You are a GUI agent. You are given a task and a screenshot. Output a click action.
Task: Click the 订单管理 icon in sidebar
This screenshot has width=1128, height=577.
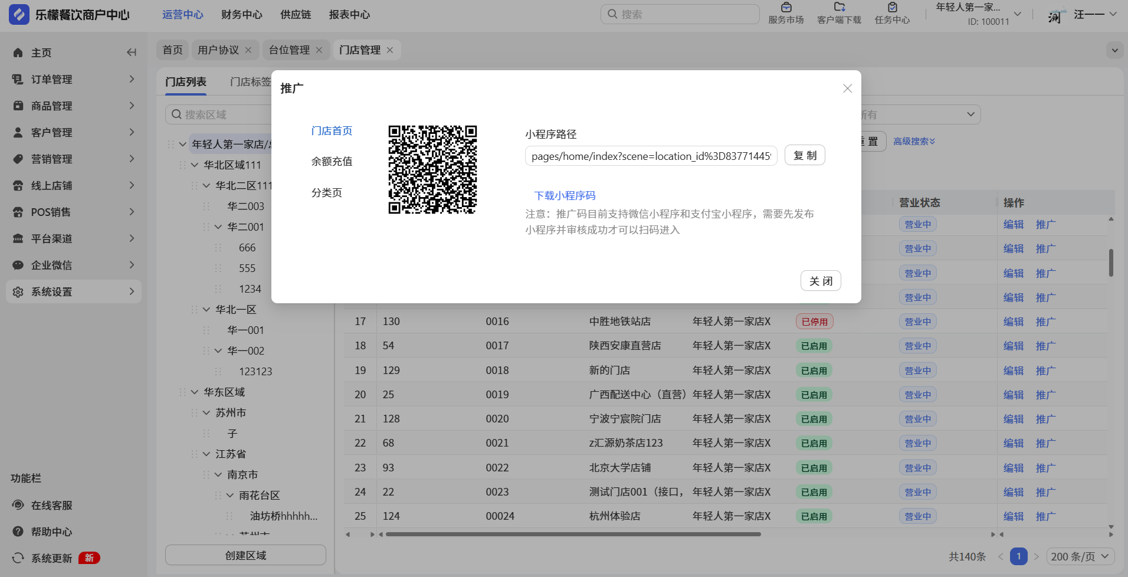18,79
